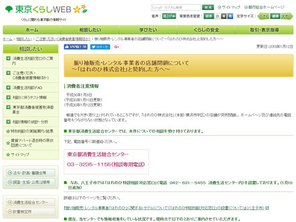The width and height of the screenshot is (296, 222).
Task: Open 相談情報の統計・分析 in sidebar
Action: [31, 122]
